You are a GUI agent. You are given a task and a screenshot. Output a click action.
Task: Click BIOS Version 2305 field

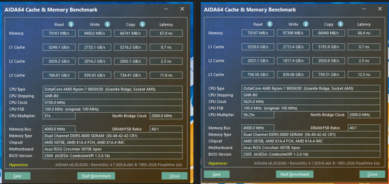pyautogui.click(x=311, y=154)
